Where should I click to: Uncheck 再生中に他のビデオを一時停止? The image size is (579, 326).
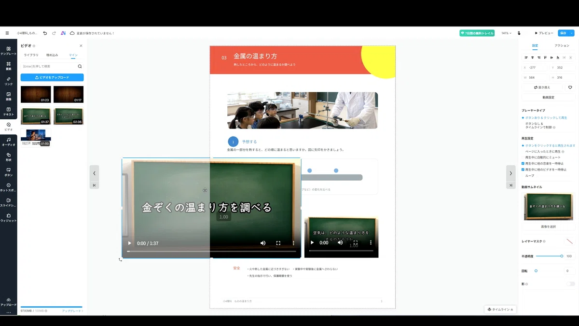click(524, 170)
